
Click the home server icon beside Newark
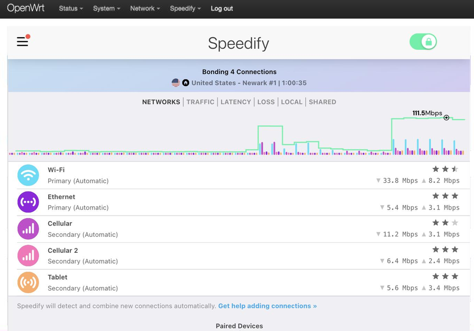[x=186, y=83]
